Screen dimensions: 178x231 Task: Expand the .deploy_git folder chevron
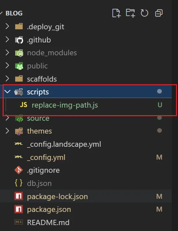[7, 26]
